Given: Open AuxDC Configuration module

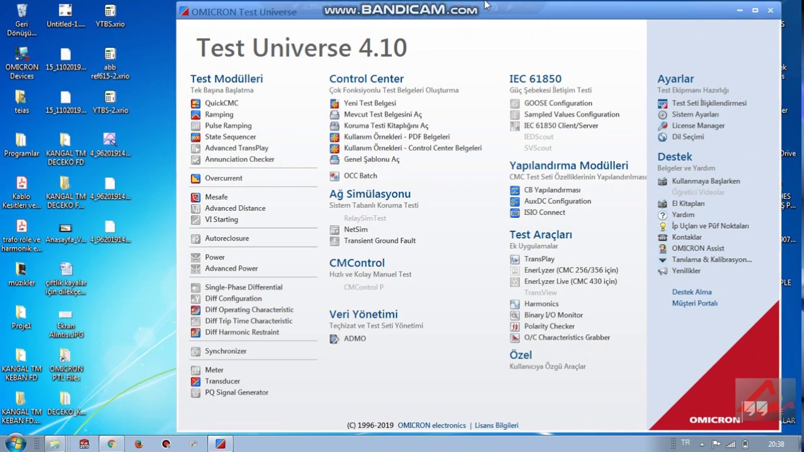Looking at the screenshot, I should click(x=557, y=202).
